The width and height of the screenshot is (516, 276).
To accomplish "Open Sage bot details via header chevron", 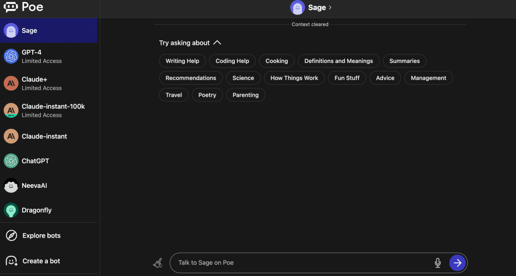I will [x=330, y=8].
